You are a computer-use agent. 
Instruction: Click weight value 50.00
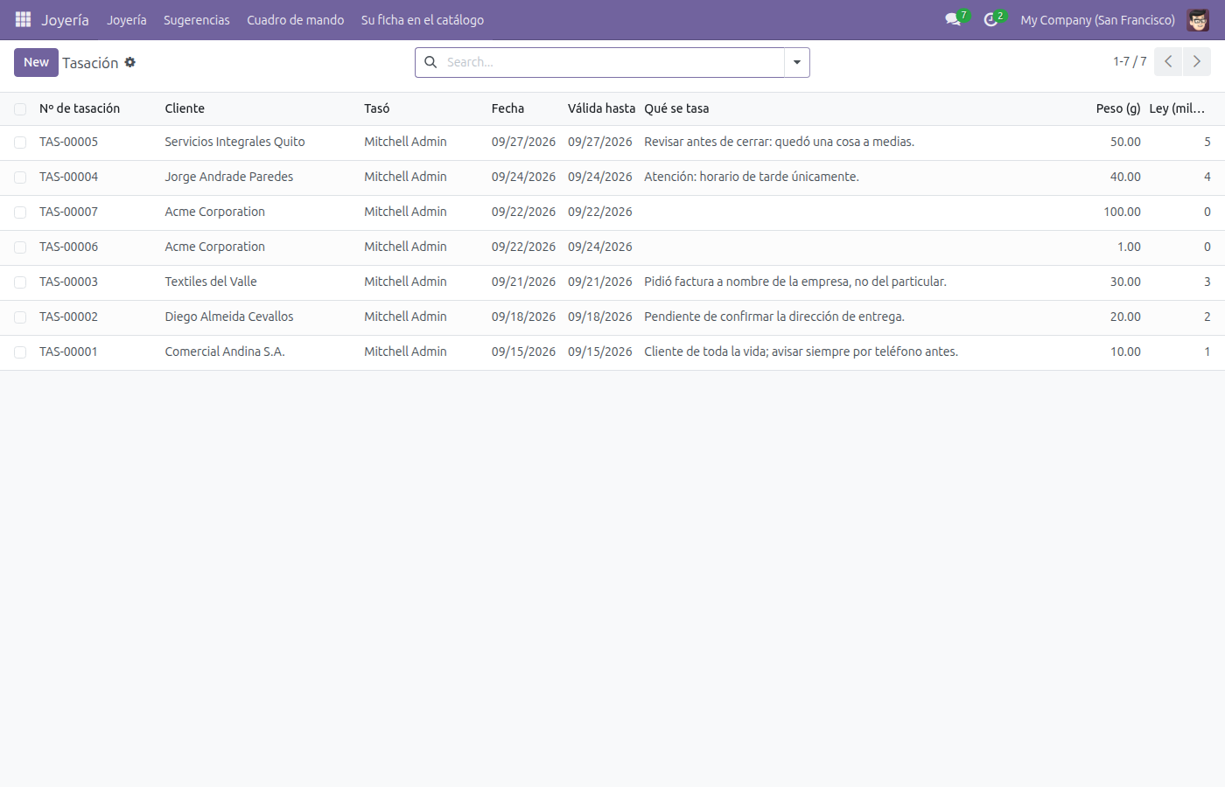point(1125,142)
